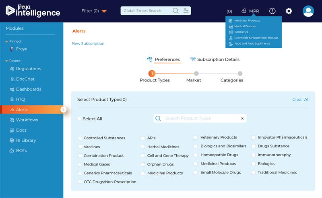Click the Freya Intelligence logo

33,11
